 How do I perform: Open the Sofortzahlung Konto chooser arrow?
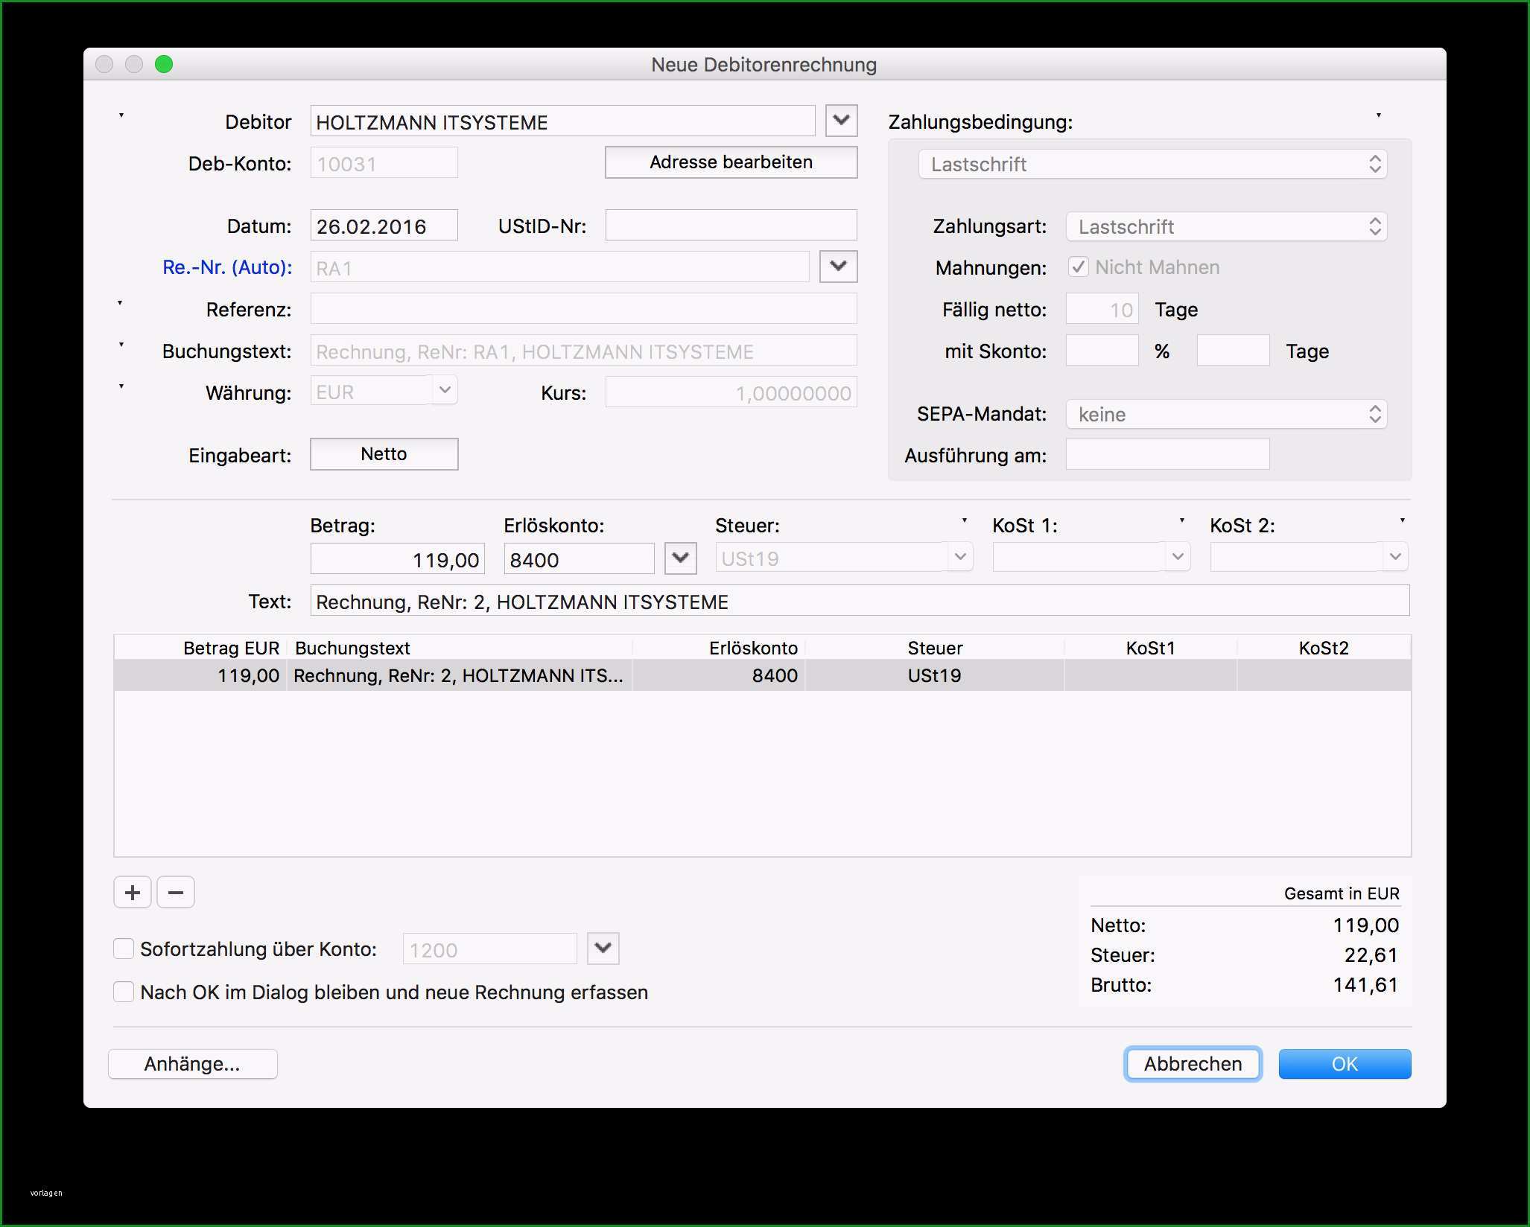coord(603,948)
